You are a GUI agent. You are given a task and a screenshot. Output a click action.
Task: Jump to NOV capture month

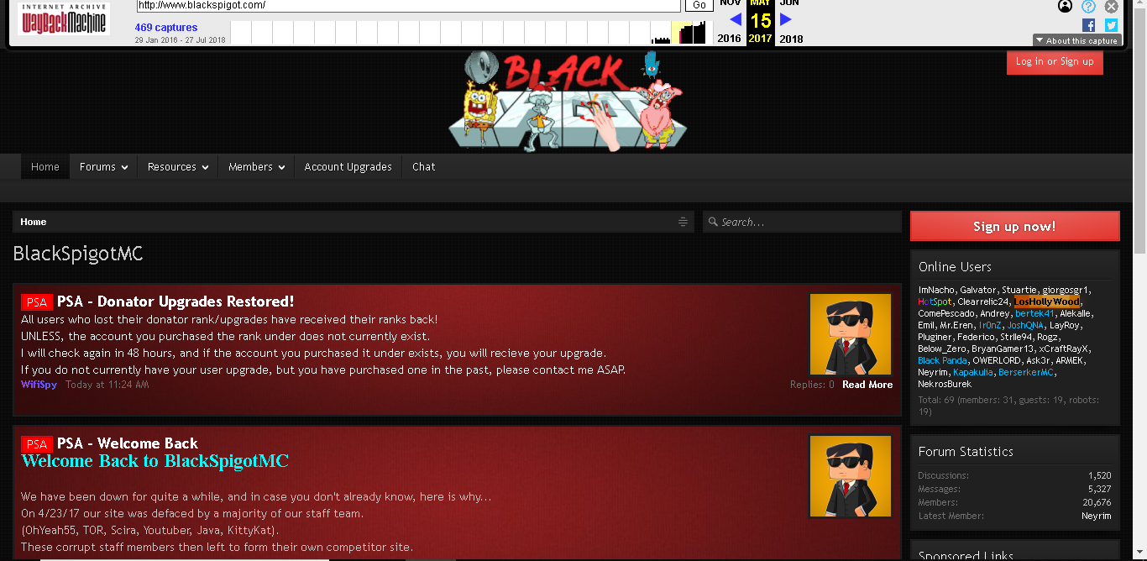730,3
